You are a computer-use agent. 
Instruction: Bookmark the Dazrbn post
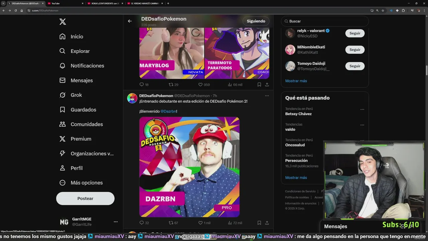click(x=259, y=223)
